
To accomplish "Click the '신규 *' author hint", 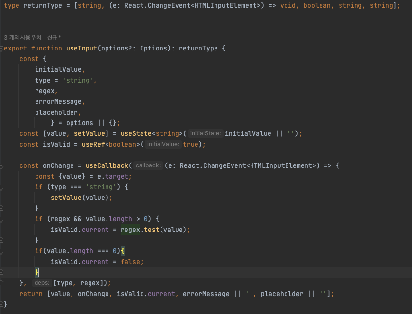I will [54, 37].
